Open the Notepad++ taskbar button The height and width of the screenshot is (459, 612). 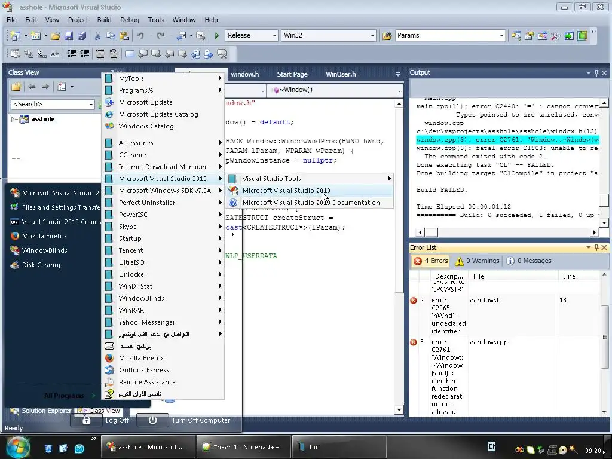pos(243,447)
